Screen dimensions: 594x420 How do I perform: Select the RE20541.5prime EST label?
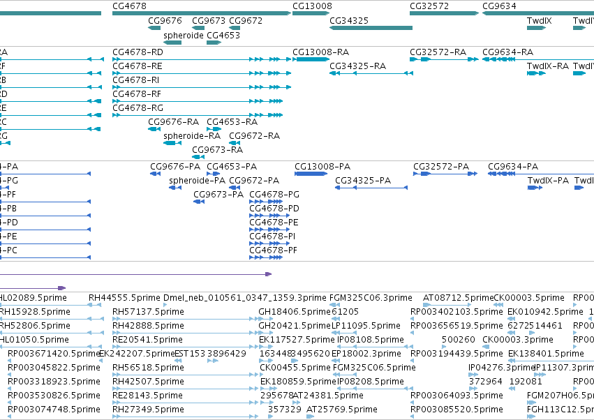[x=147, y=340]
